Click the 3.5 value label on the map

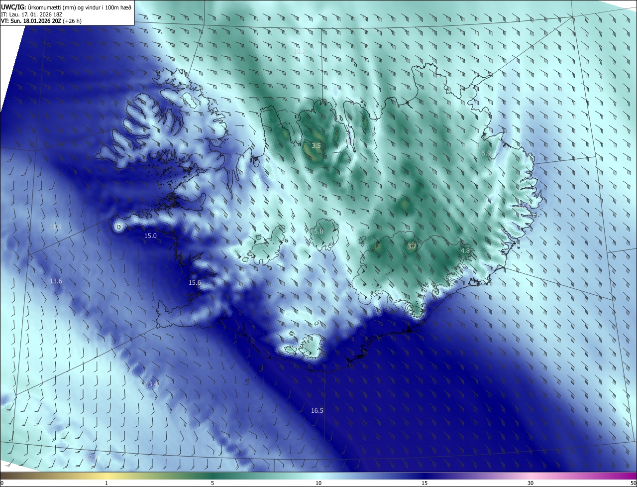pyautogui.click(x=316, y=146)
